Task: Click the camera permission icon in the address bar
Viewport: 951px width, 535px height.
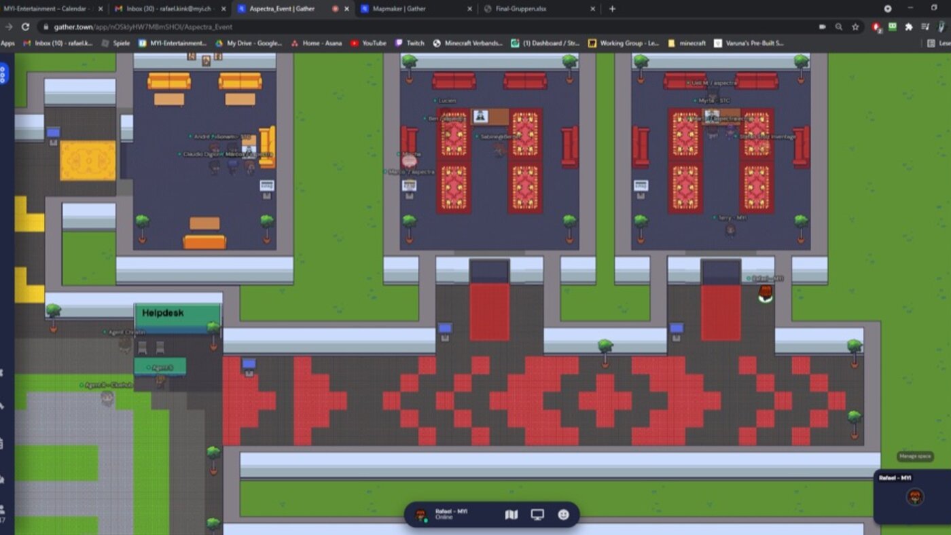Action: [x=823, y=26]
